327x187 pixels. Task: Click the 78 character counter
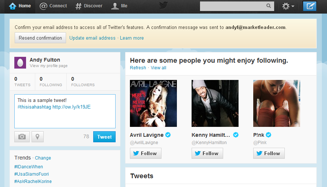tap(86, 137)
